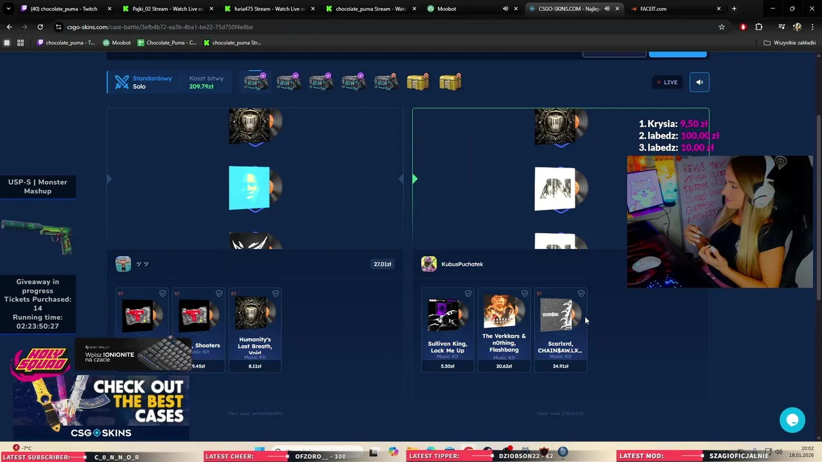The height and width of the screenshot is (462, 822).
Task: Open The Verkkars & n0thing Flashbang item
Action: [x=504, y=330]
